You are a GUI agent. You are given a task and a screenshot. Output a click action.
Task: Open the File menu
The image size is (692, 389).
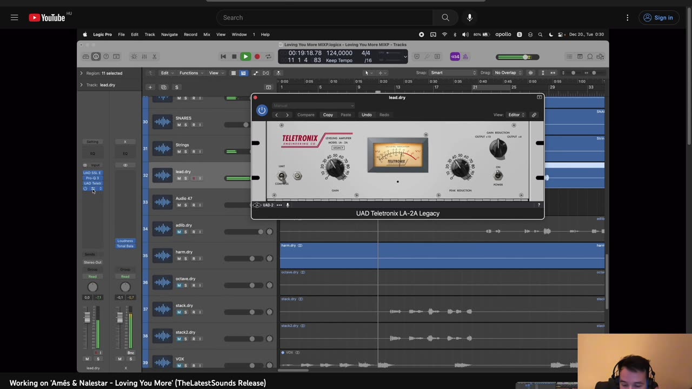(x=122, y=35)
